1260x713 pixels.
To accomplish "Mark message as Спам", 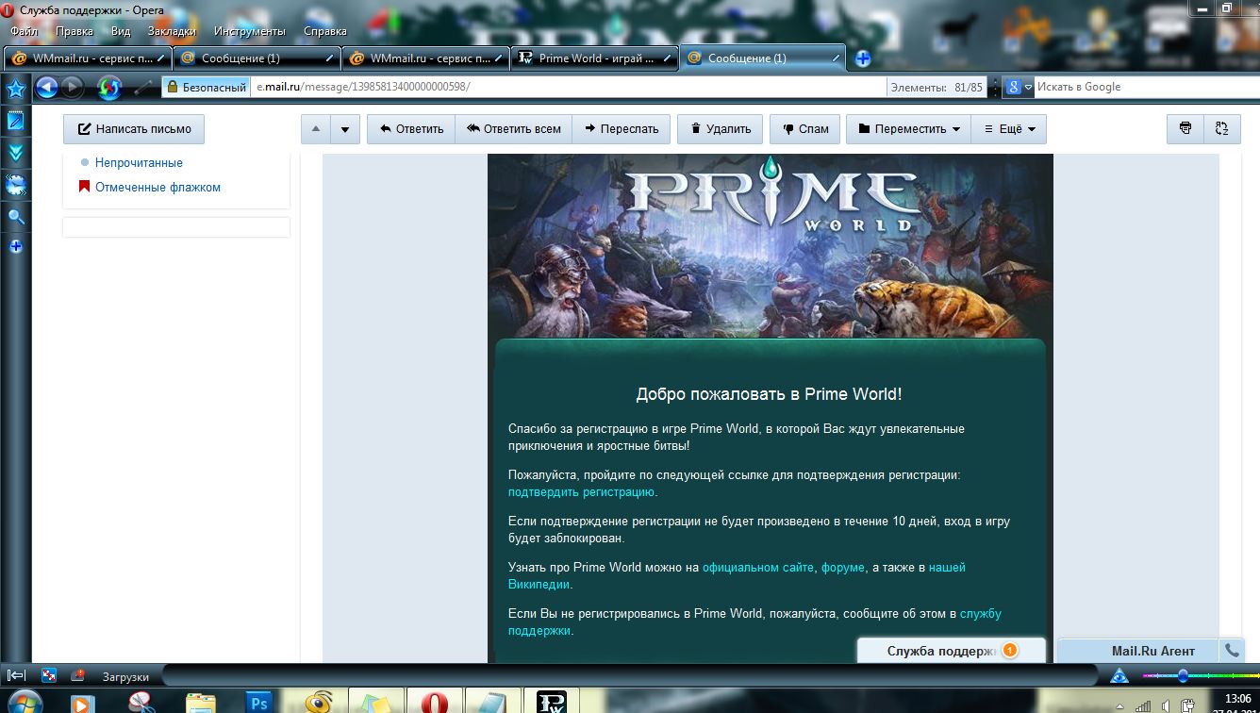I will 805,129.
